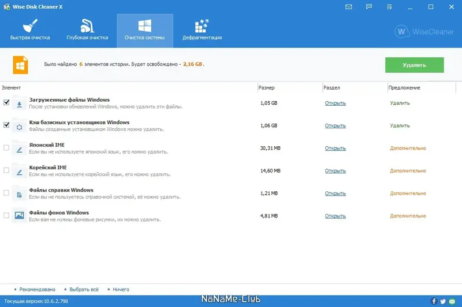
Task: Open Открыть link for Кэш базисных установщиков
Action: [x=336, y=125]
